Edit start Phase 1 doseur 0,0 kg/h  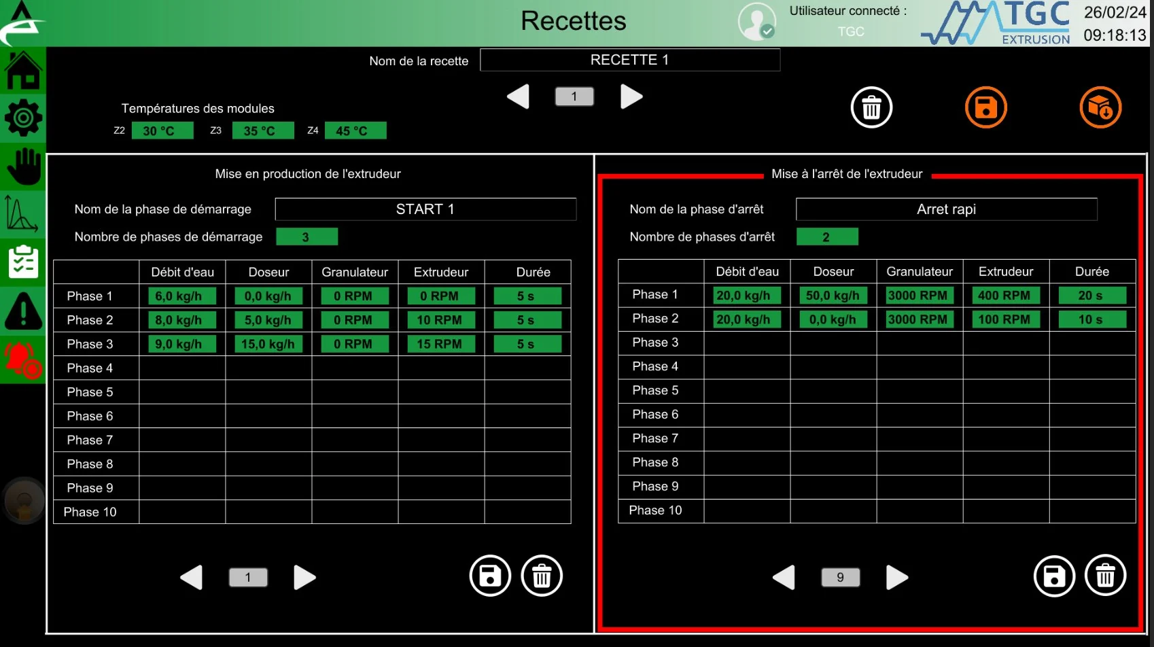point(268,296)
